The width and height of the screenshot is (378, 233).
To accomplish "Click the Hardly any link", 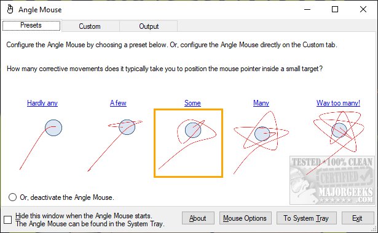I will tap(42, 103).
